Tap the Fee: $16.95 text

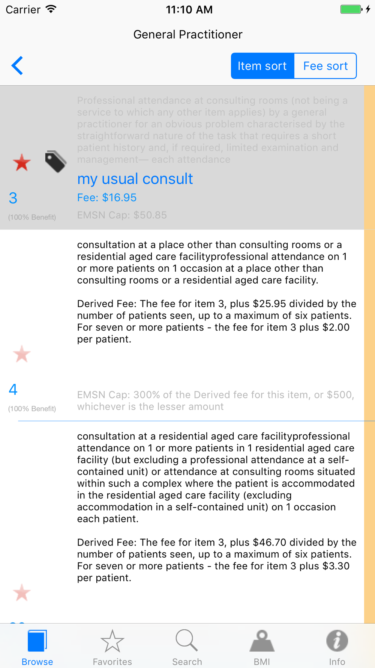(x=107, y=198)
